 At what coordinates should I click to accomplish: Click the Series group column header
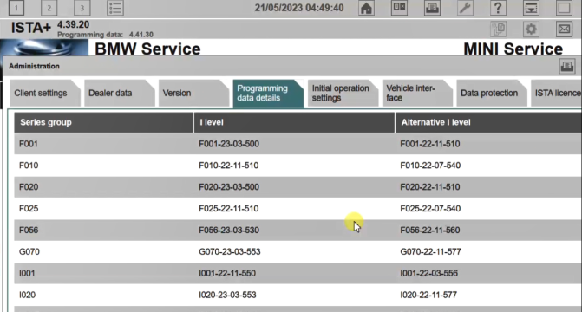[103, 122]
